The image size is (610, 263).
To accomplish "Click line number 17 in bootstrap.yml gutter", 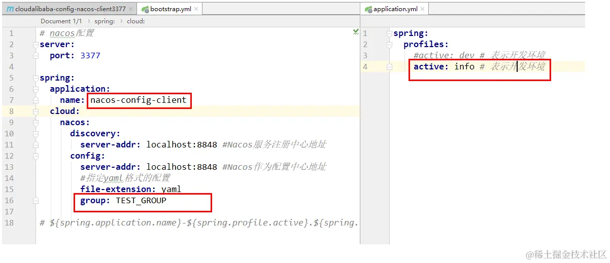I will click(x=10, y=212).
